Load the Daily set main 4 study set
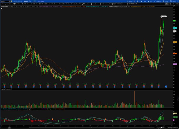The height and width of the screenshot is (129, 179). (105, 4)
